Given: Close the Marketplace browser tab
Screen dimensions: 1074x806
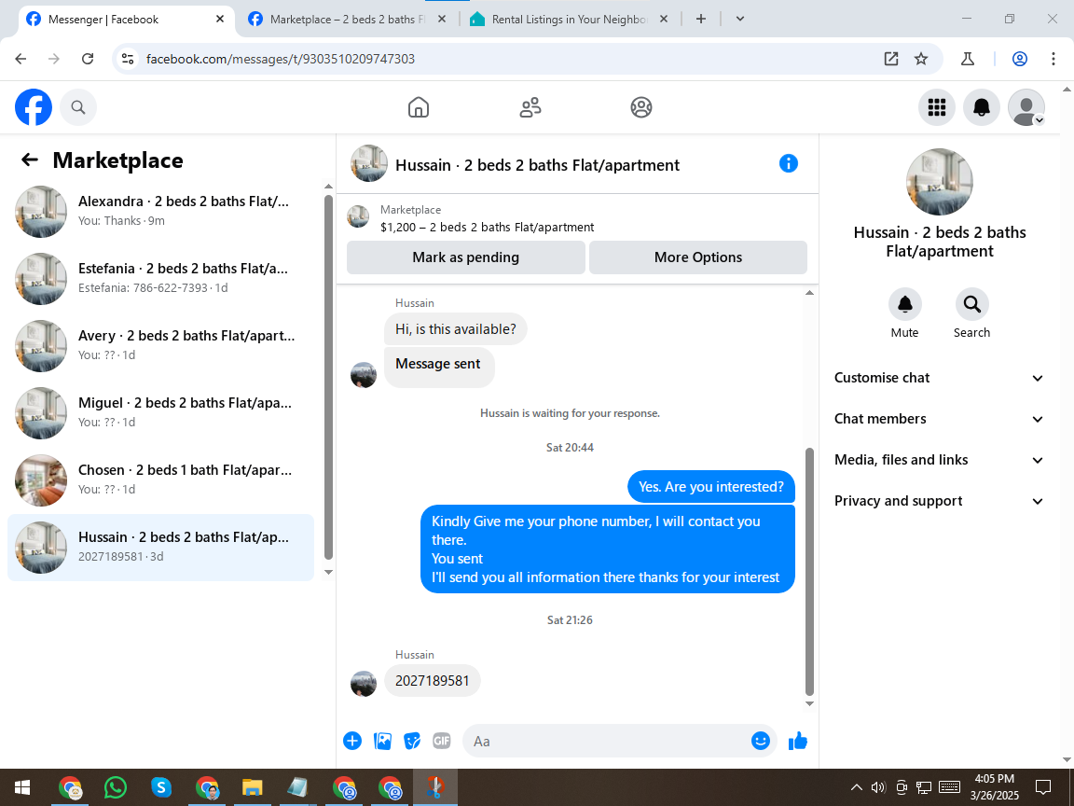Looking at the screenshot, I should [x=442, y=20].
